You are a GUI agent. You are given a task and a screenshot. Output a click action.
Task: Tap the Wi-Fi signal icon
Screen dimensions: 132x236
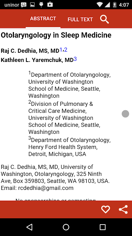click(x=99, y=5)
